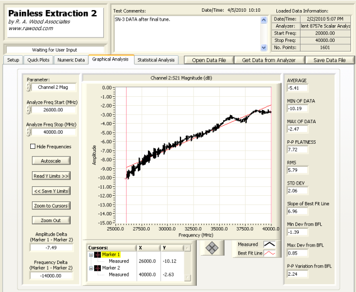Open the Setup tab

(13, 60)
